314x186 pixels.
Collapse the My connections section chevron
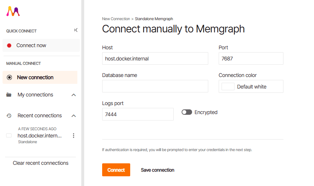pos(74,95)
